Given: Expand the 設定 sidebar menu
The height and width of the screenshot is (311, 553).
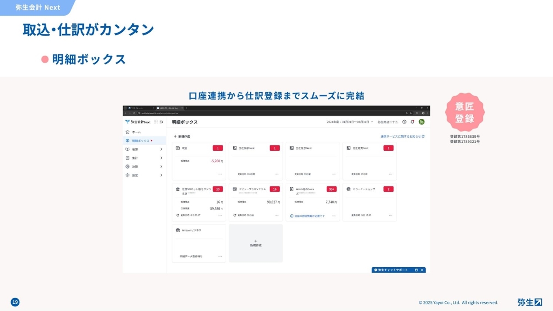Looking at the screenshot, I should (144, 176).
